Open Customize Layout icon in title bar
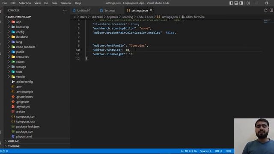This screenshot has width=274, height=154. (x=248, y=3)
